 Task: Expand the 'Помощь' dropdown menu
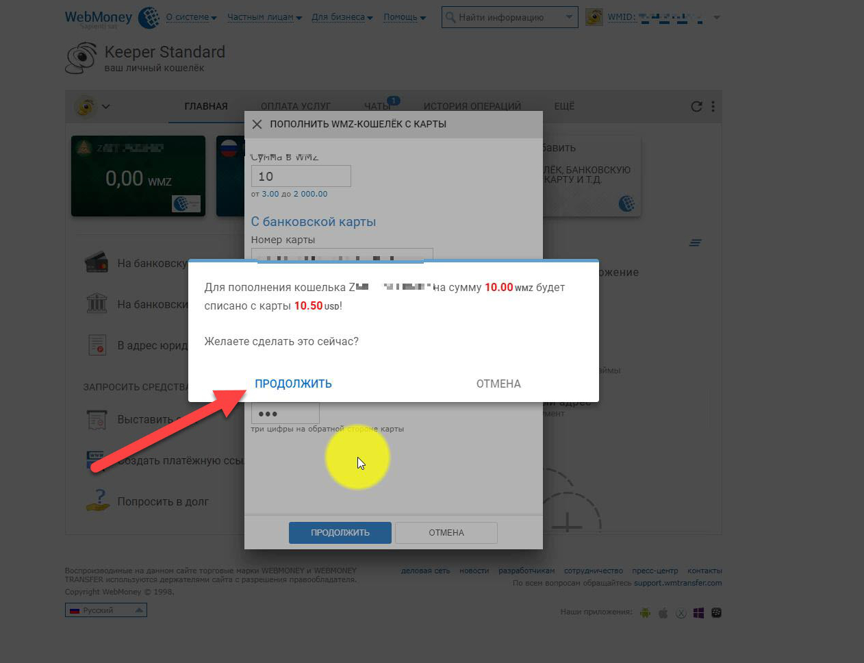click(x=404, y=17)
